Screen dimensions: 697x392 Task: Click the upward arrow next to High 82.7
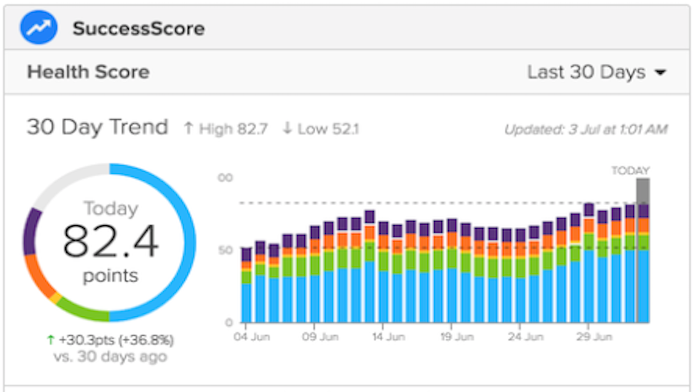coord(188,128)
